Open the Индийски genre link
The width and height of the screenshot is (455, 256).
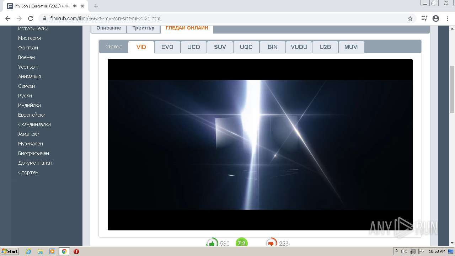pyautogui.click(x=30, y=105)
